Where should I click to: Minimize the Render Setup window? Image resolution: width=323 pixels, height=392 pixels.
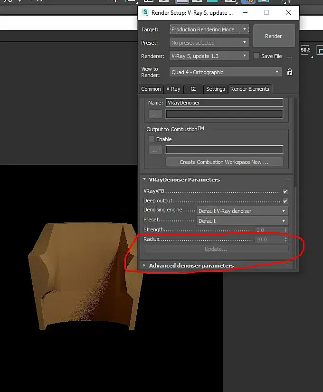[x=245, y=12]
